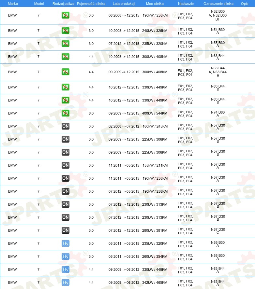Select the Rodzaj paliwa column header
Image resolution: width=255 pixels, height=289 pixels.
[63, 4]
